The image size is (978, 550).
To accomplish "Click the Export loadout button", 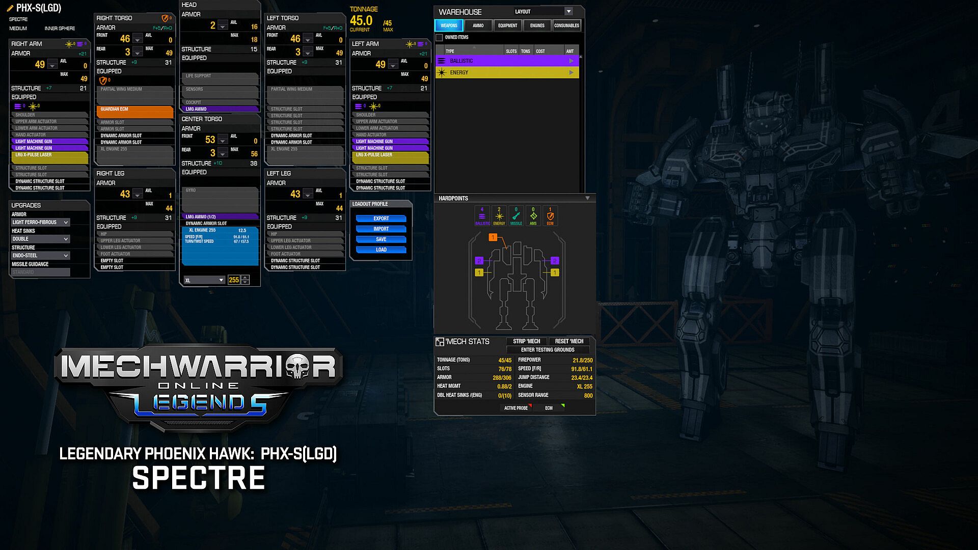I will 381,218.
